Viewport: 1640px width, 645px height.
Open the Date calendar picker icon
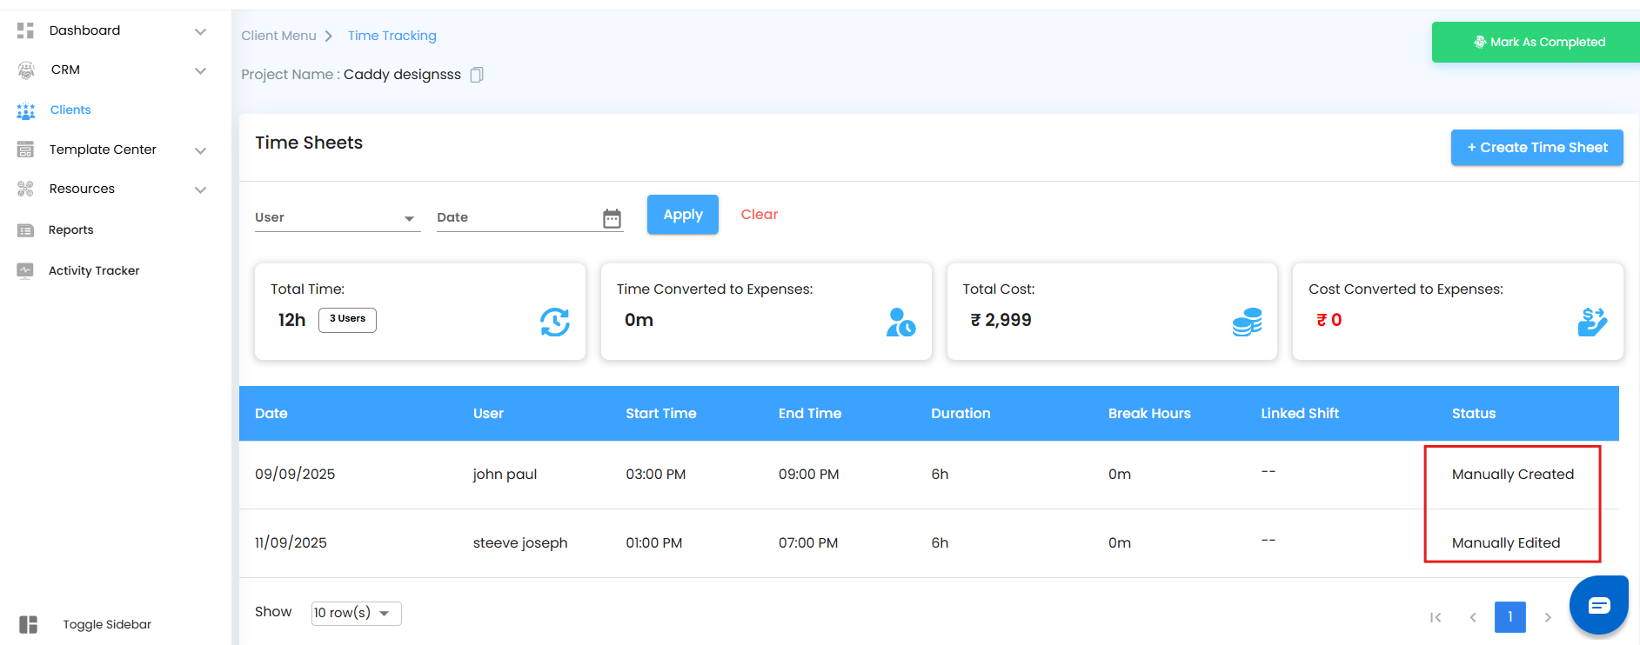pyautogui.click(x=612, y=218)
